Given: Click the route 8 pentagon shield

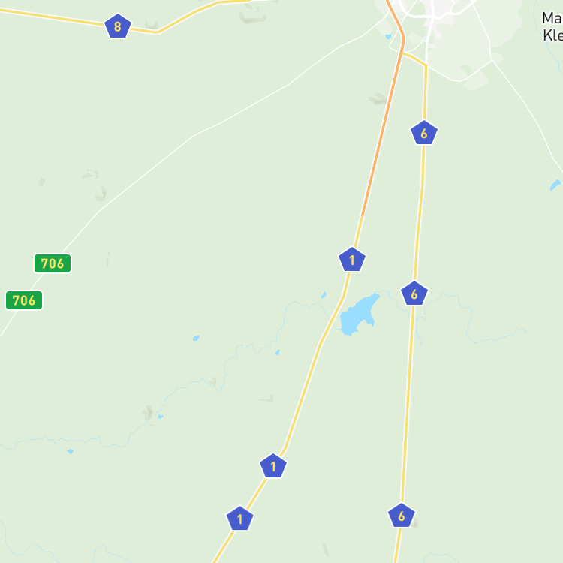Looking at the screenshot, I should point(117,26).
